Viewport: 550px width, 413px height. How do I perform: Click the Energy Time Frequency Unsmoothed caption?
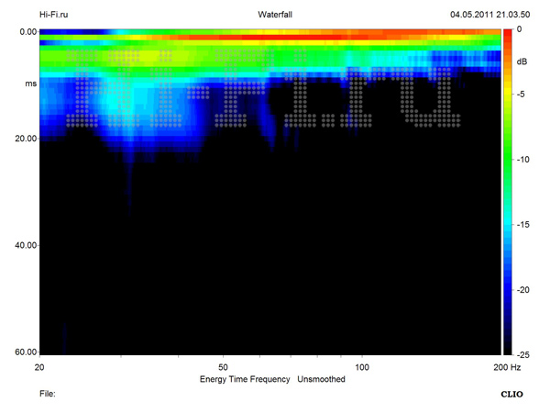click(273, 378)
